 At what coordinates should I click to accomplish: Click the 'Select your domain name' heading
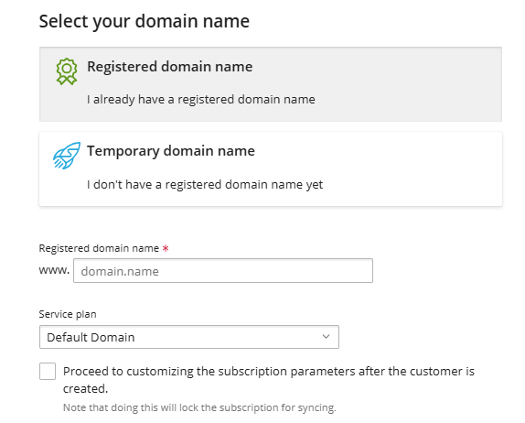coord(145,21)
